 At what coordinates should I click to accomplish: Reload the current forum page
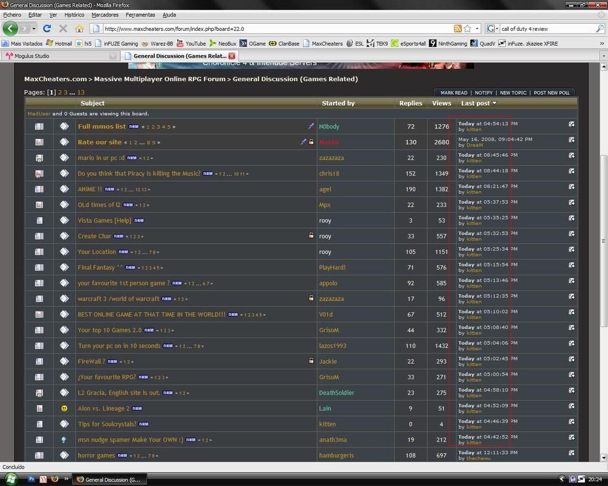click(47, 28)
